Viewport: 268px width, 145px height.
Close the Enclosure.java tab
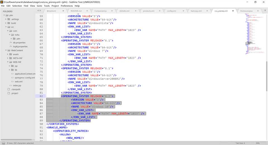258,11
